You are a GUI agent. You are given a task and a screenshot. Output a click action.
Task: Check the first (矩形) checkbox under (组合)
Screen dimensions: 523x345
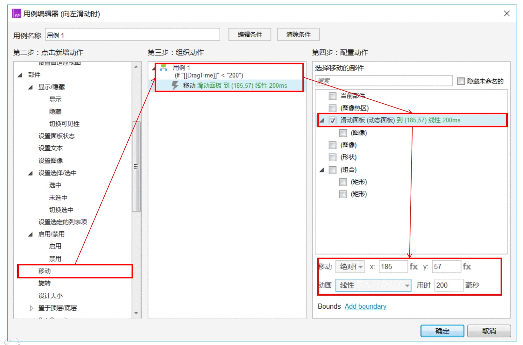[x=343, y=182]
